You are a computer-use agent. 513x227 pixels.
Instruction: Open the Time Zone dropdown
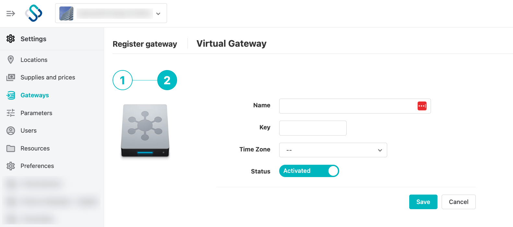click(333, 150)
